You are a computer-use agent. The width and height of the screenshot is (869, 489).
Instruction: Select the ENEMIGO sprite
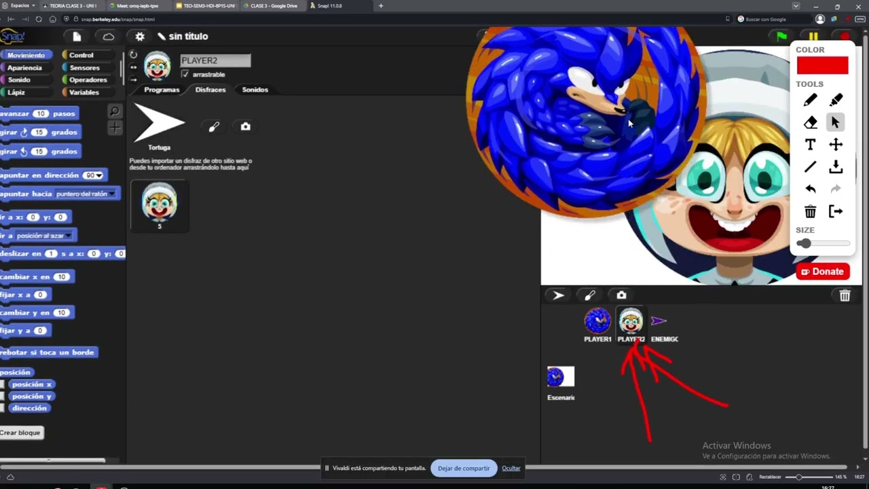pos(664,325)
